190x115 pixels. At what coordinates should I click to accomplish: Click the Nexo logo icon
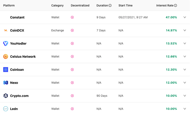pos(6,83)
